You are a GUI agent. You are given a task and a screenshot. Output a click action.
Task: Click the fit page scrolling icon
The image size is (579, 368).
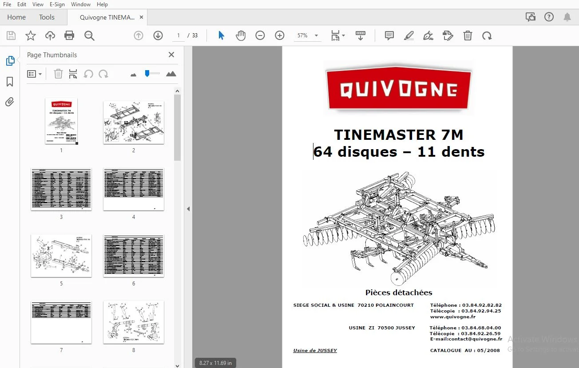point(335,36)
